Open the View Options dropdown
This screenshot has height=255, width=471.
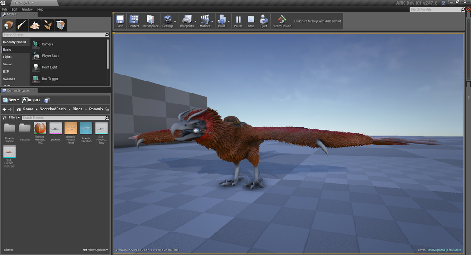point(96,250)
